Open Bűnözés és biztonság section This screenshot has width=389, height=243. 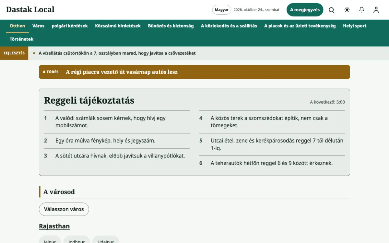(171, 26)
